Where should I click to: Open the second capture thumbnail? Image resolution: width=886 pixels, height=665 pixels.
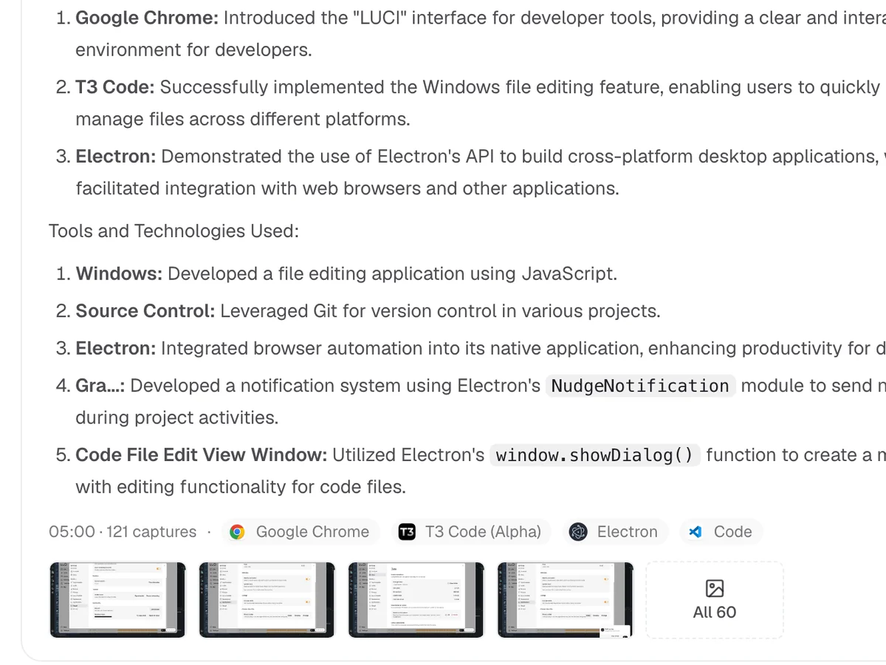point(267,599)
